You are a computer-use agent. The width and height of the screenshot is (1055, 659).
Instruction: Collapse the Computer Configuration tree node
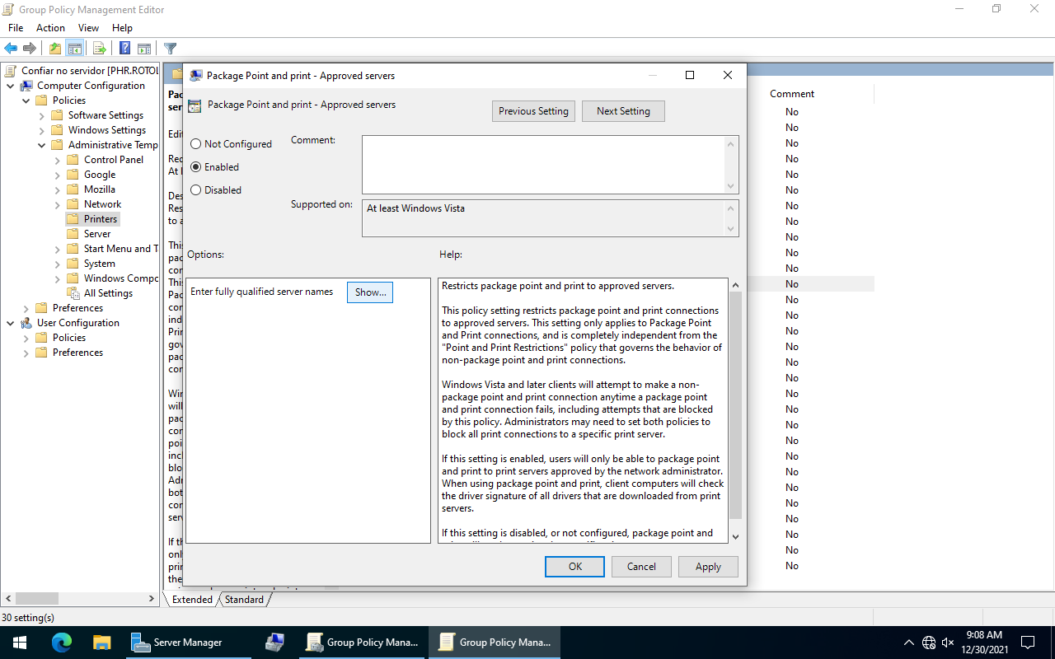pos(10,86)
